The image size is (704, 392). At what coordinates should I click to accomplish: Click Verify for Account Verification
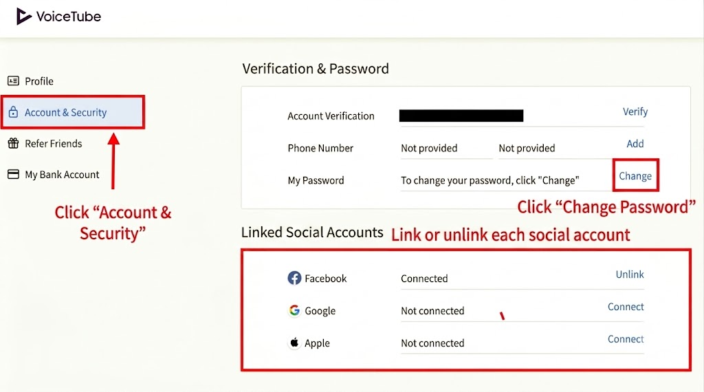pos(635,111)
